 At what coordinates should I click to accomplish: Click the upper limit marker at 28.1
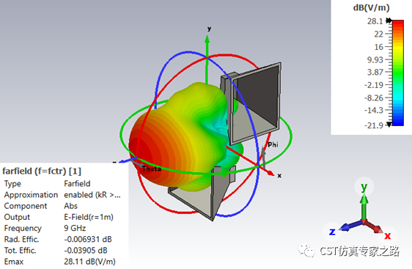[x=389, y=21]
